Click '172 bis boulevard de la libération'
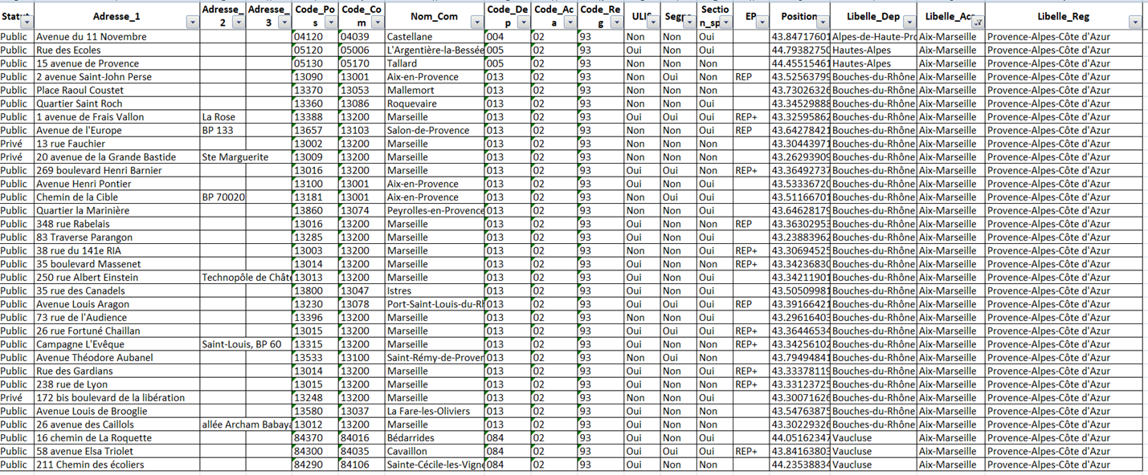 tap(117, 398)
